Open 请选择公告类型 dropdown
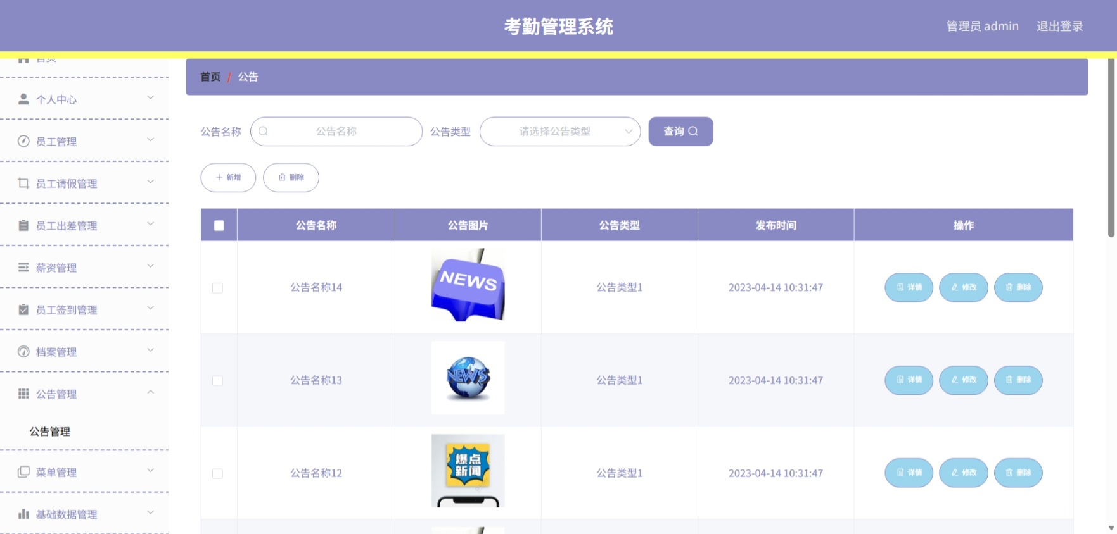Image resolution: width=1117 pixels, height=534 pixels. [560, 131]
